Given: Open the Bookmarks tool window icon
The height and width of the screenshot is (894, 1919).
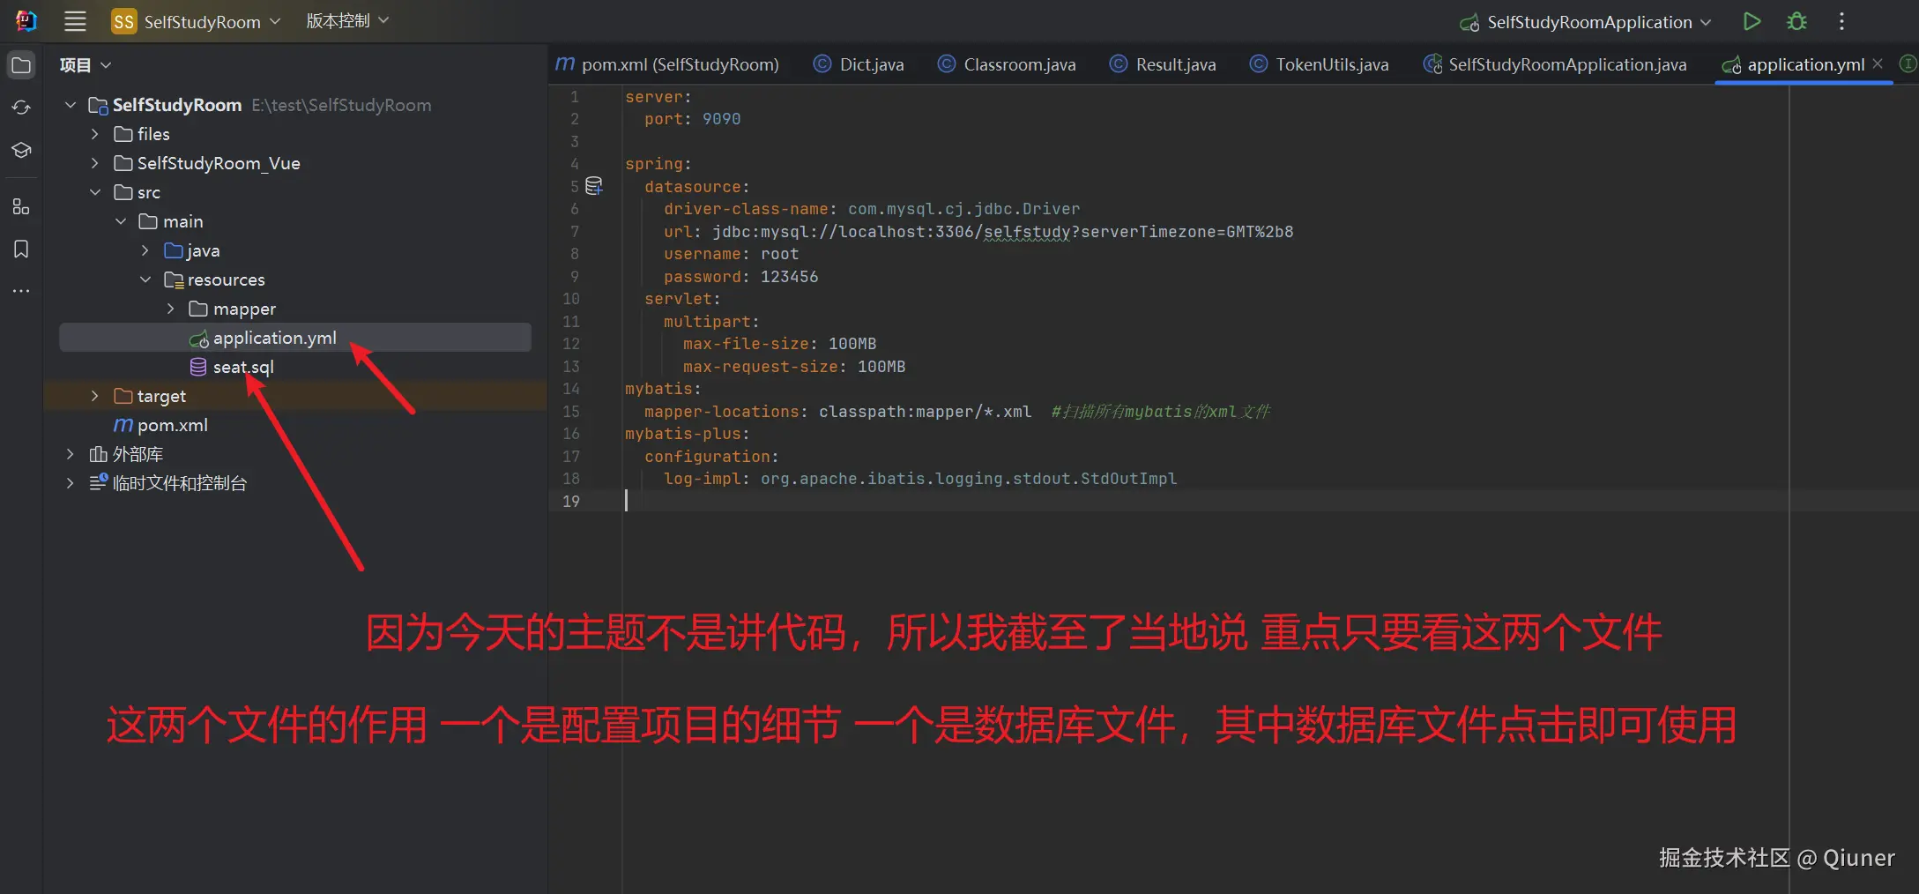Looking at the screenshot, I should pyautogui.click(x=21, y=250).
